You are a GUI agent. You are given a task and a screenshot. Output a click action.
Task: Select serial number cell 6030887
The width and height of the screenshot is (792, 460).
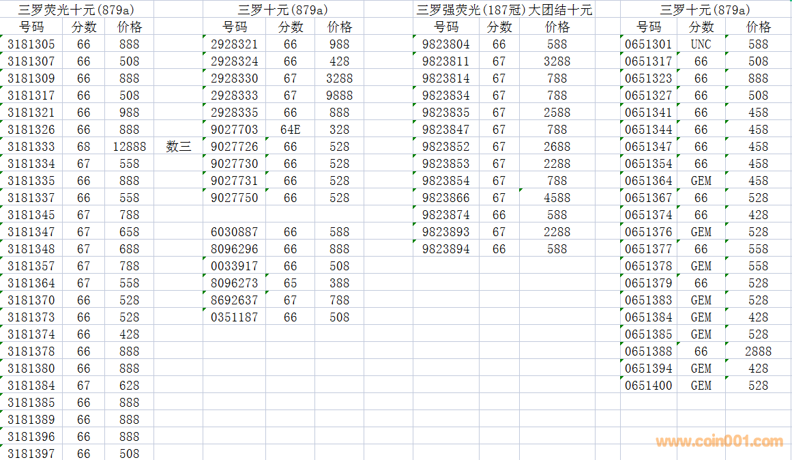[x=235, y=232]
